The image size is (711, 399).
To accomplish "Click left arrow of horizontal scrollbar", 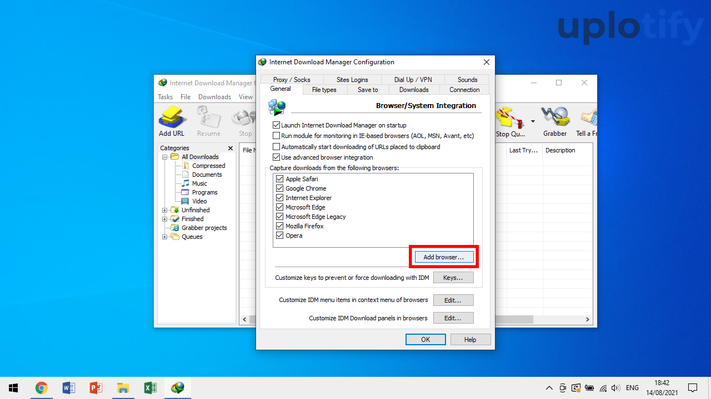I will [245, 320].
